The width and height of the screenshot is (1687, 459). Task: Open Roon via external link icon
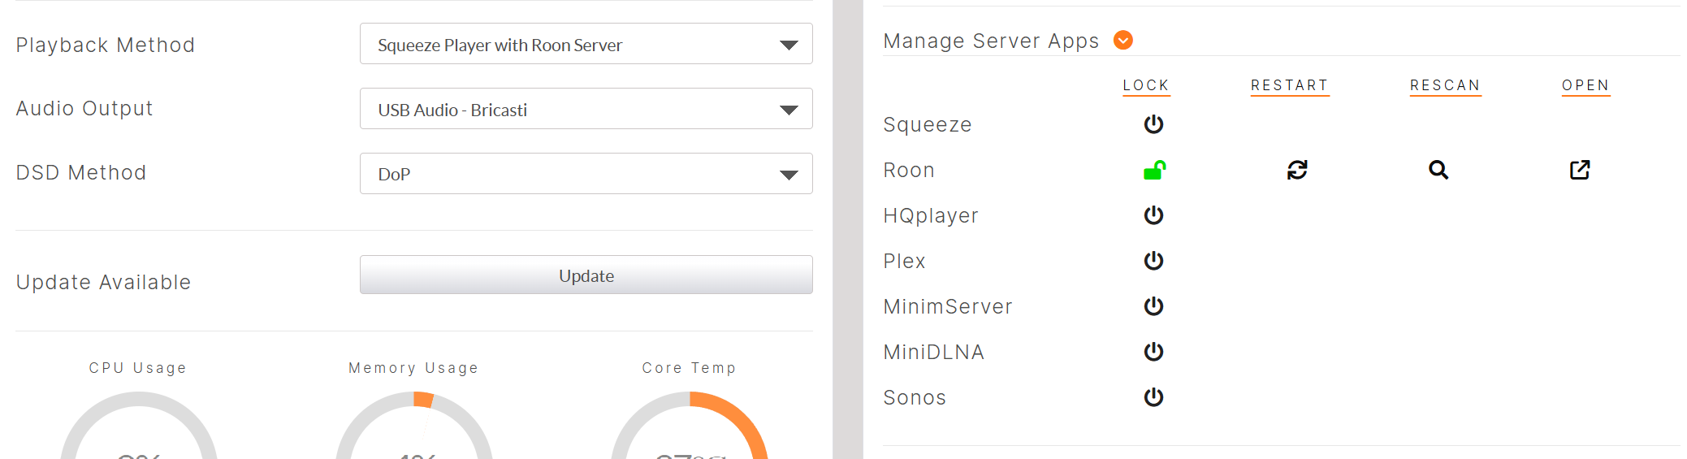[x=1580, y=170]
